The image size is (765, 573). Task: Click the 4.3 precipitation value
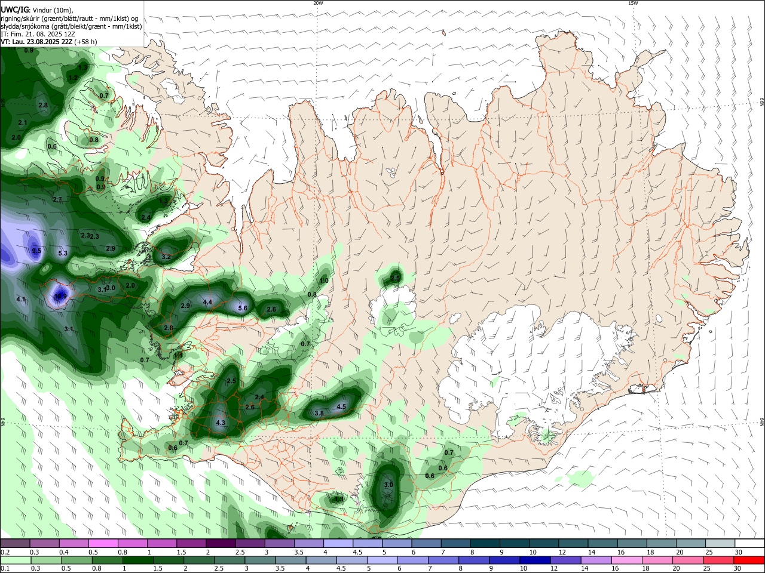point(220,423)
